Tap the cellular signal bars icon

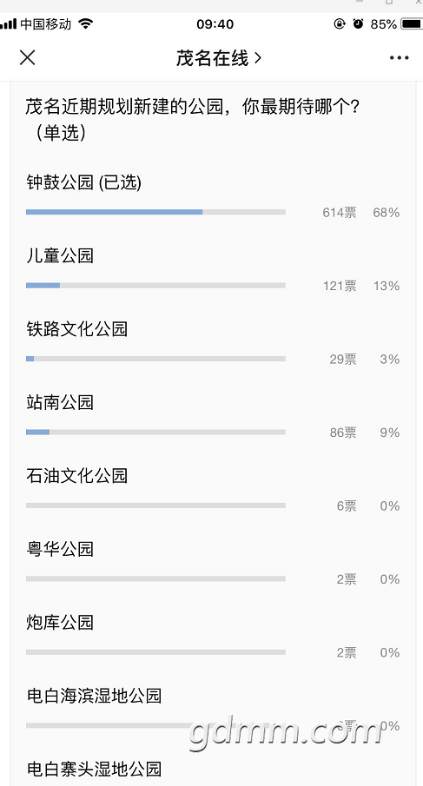click(9, 24)
